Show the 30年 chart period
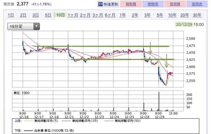The image size is (211, 134). pyautogui.click(x=197, y=15)
